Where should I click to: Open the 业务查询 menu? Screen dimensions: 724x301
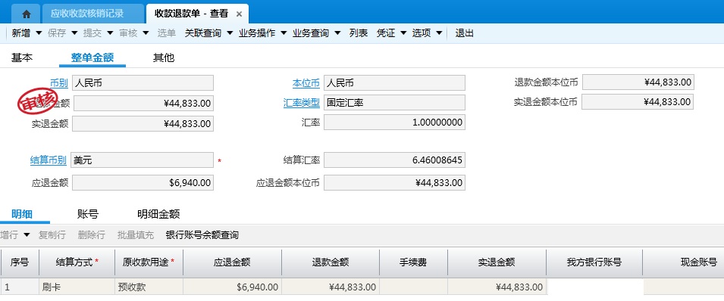pos(310,33)
